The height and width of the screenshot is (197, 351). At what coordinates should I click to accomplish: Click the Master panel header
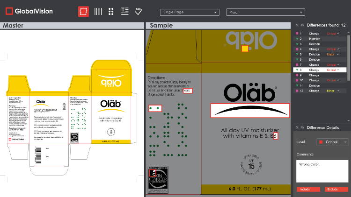(72, 26)
